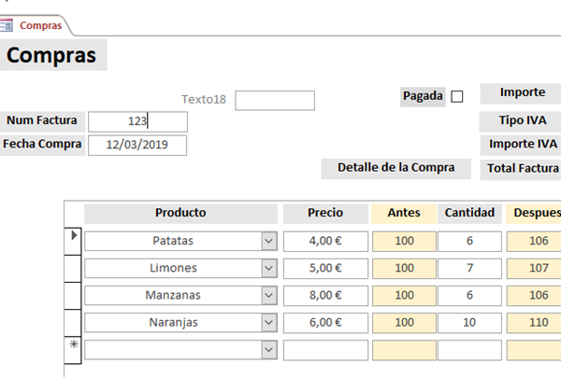Open the Manzanas product dropdown arrow
Screen dimensions: 561x377
[269, 295]
